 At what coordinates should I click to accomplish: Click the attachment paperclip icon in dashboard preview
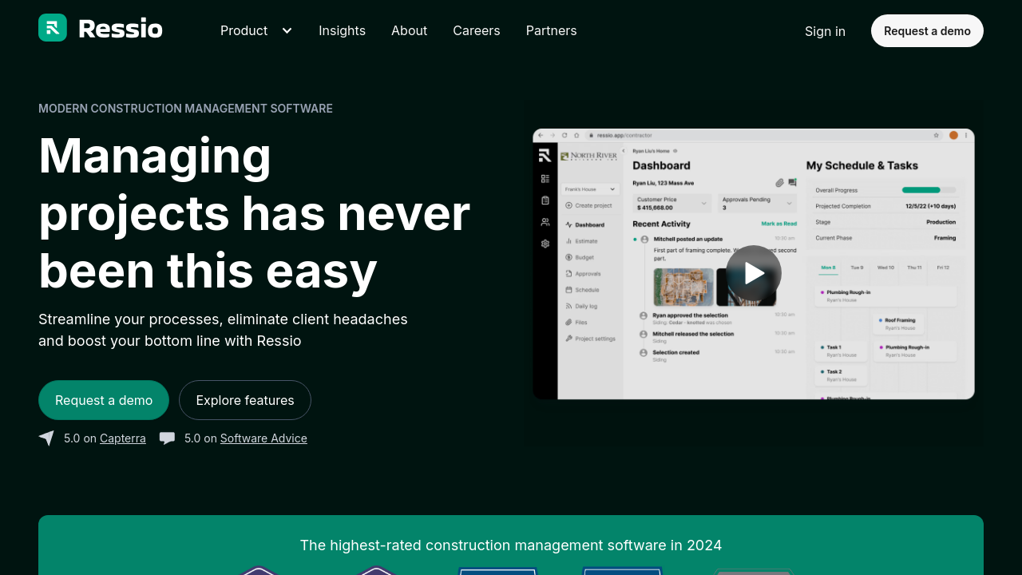click(779, 183)
